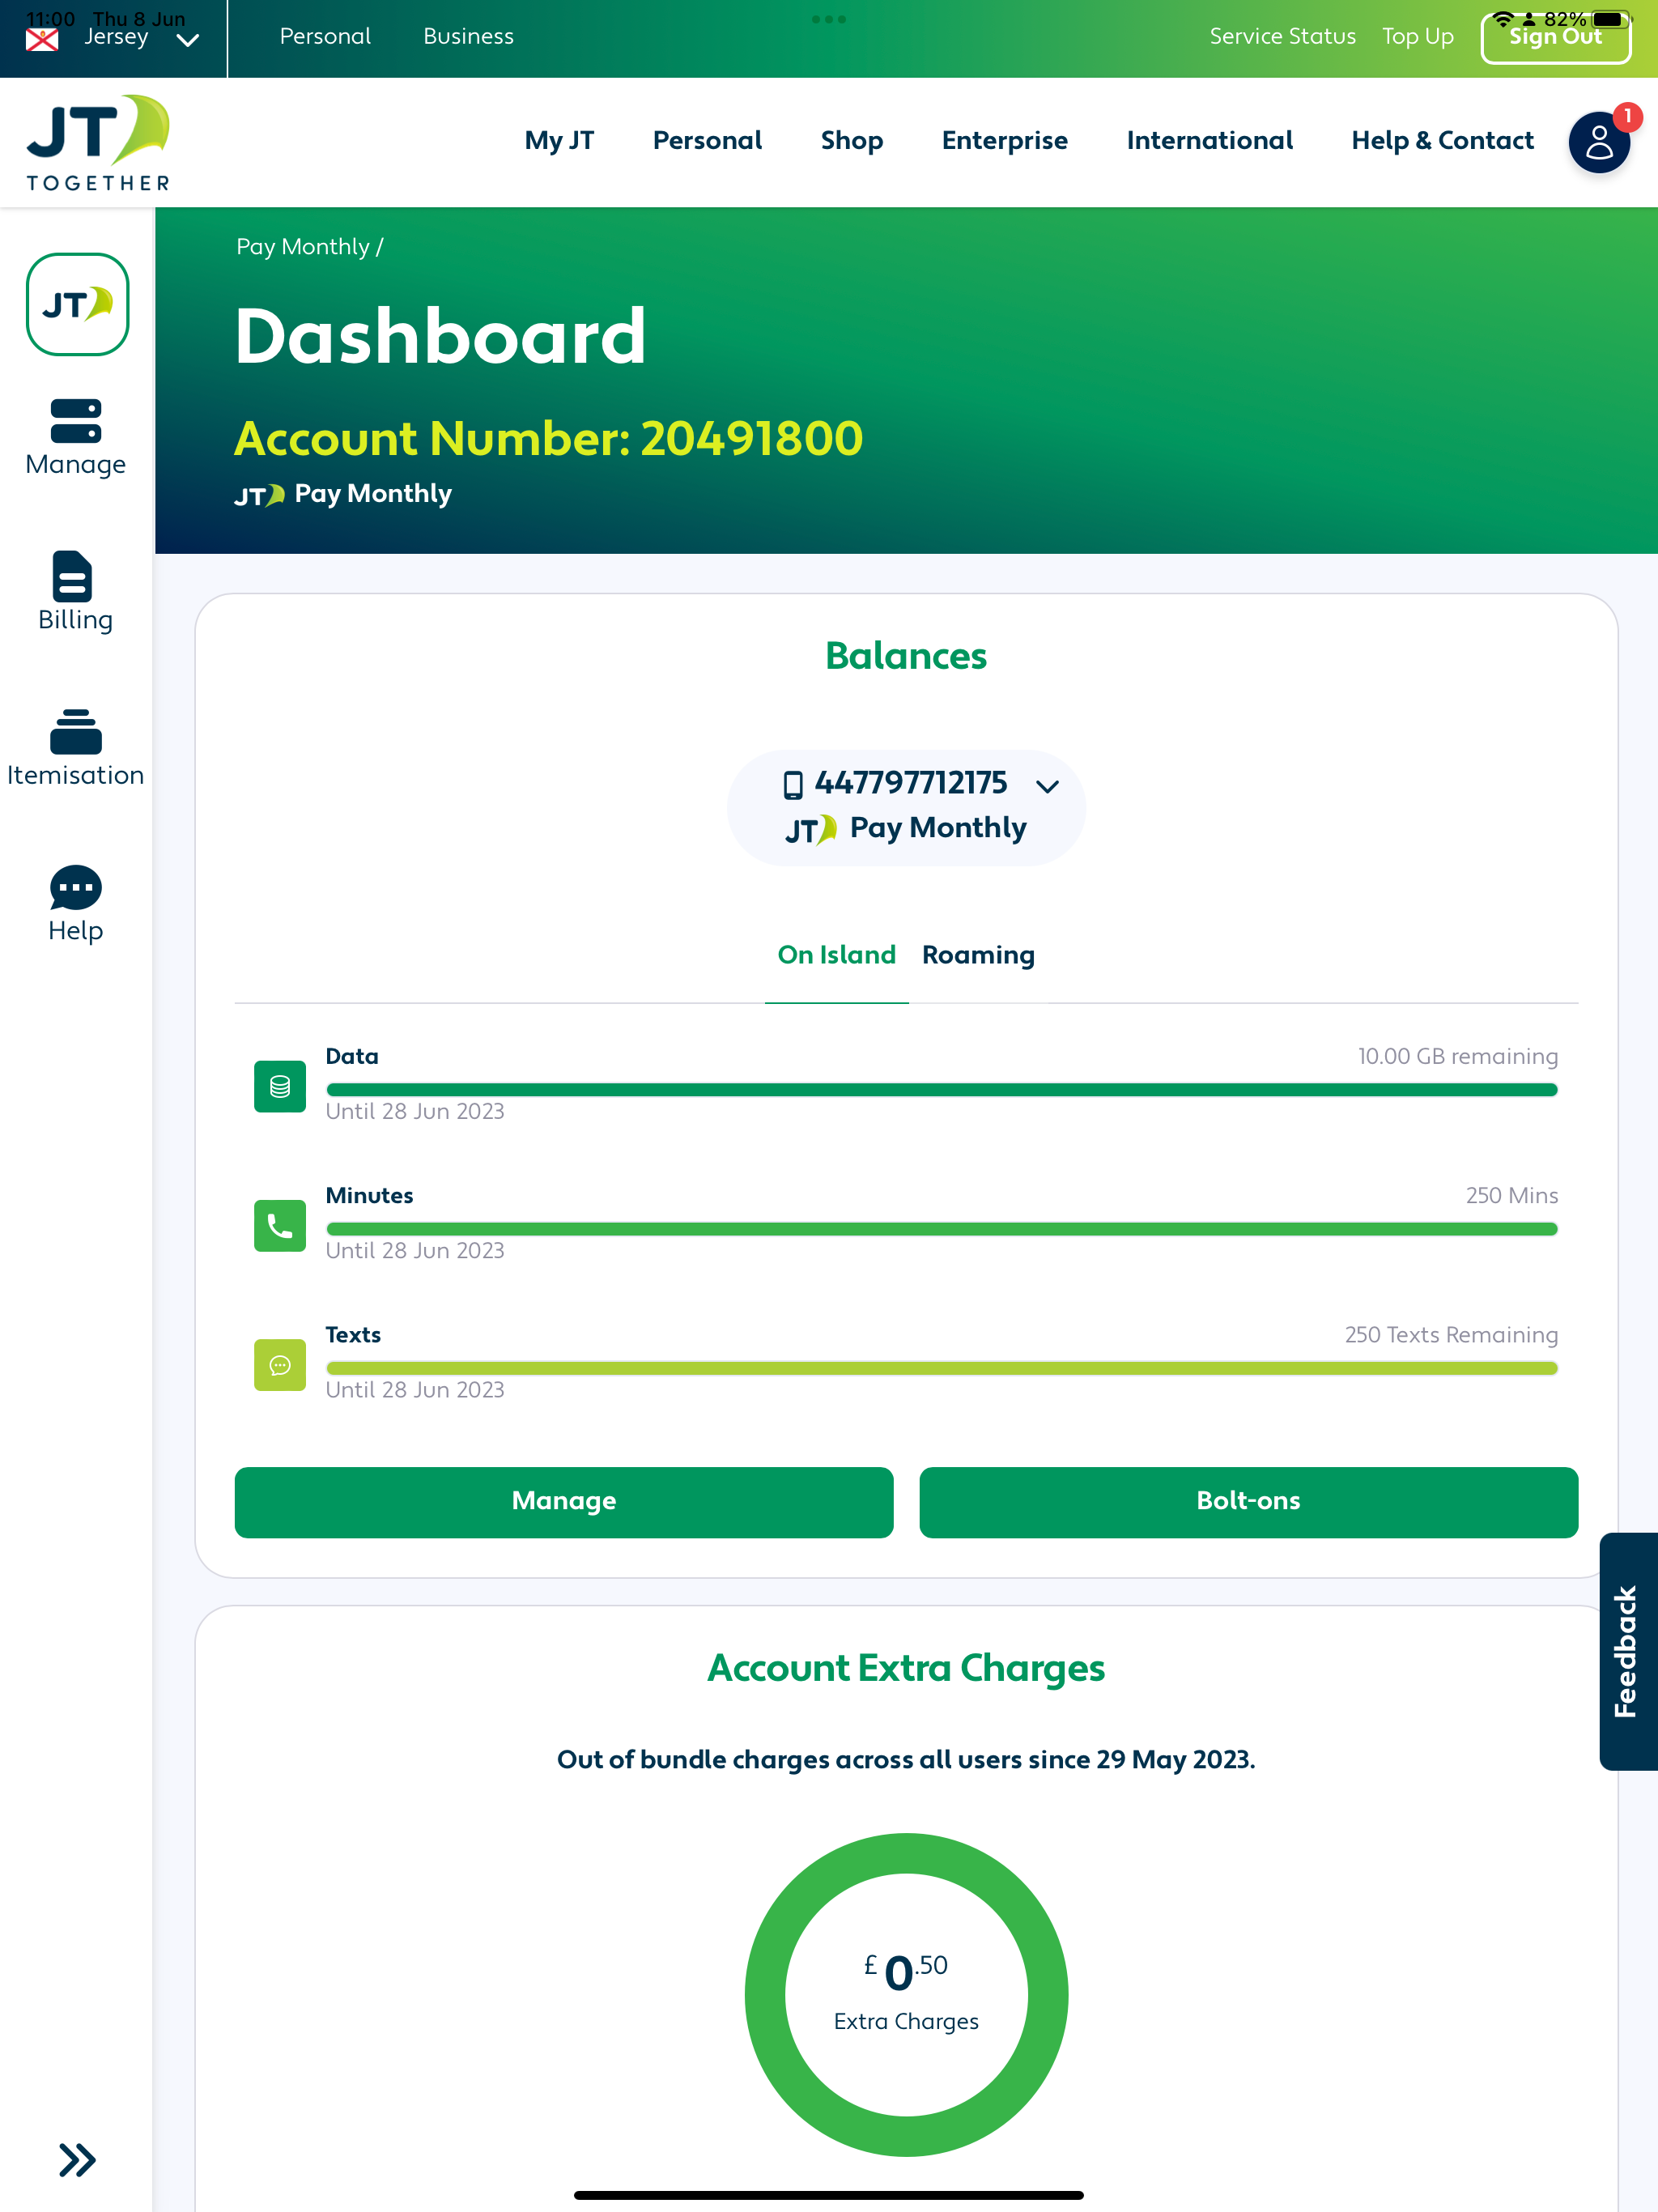1658x2212 pixels.
Task: Open the Itemisation sidebar icon
Action: pos(76,732)
